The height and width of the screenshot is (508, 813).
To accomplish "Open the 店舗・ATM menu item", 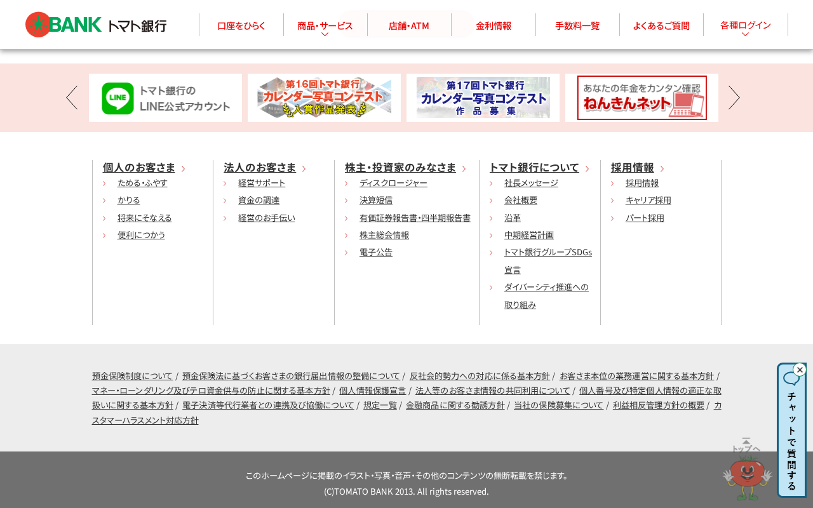I will tap(409, 26).
